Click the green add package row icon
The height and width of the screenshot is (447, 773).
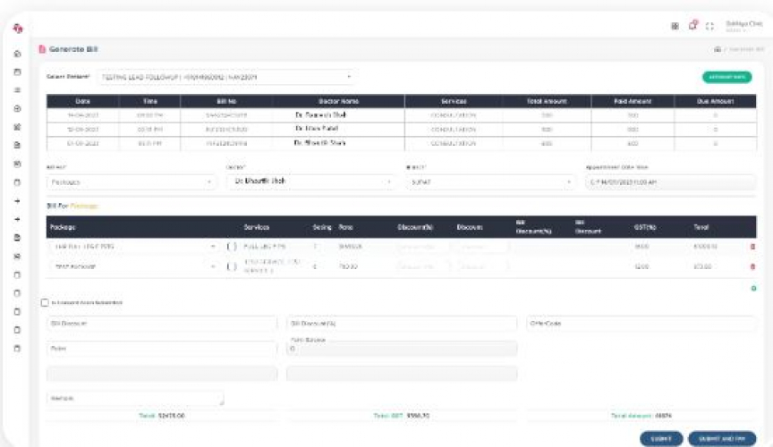753,288
